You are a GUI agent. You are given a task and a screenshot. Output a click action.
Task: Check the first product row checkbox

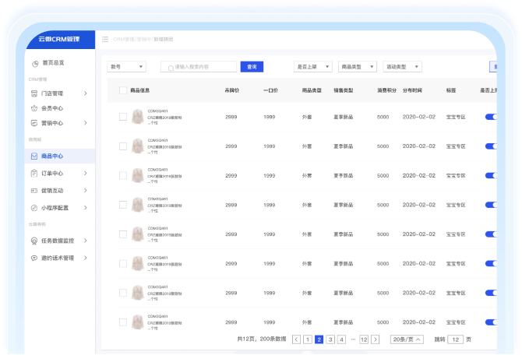click(x=122, y=117)
